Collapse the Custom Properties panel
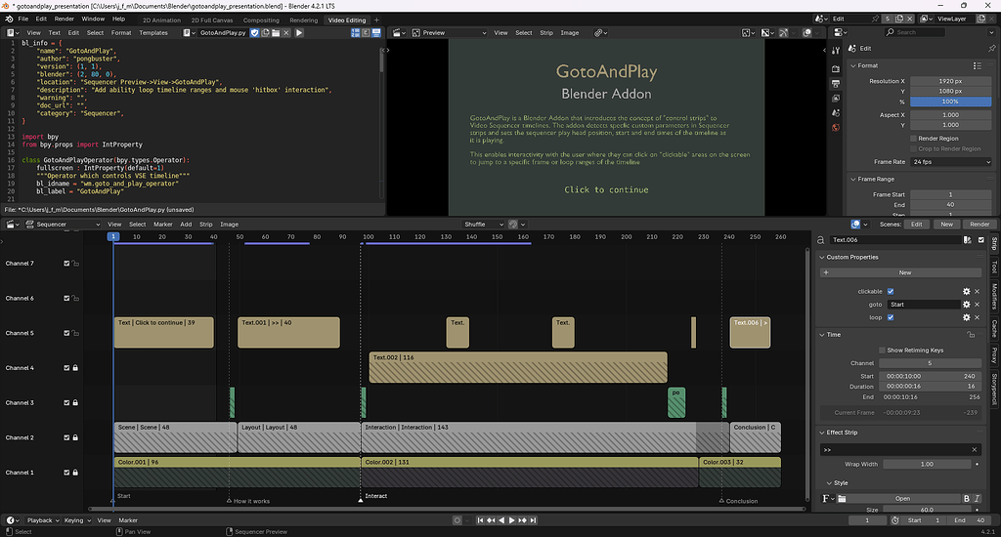1001x537 pixels. (822, 257)
